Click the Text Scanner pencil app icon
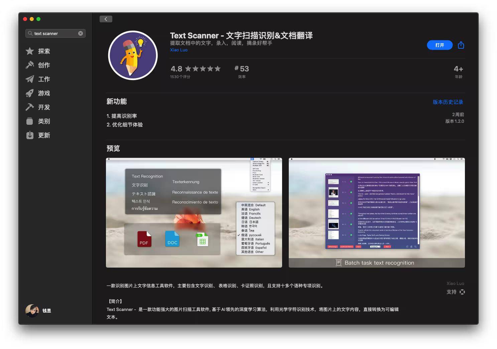Viewport: 497px width, 349px height. click(x=133, y=55)
